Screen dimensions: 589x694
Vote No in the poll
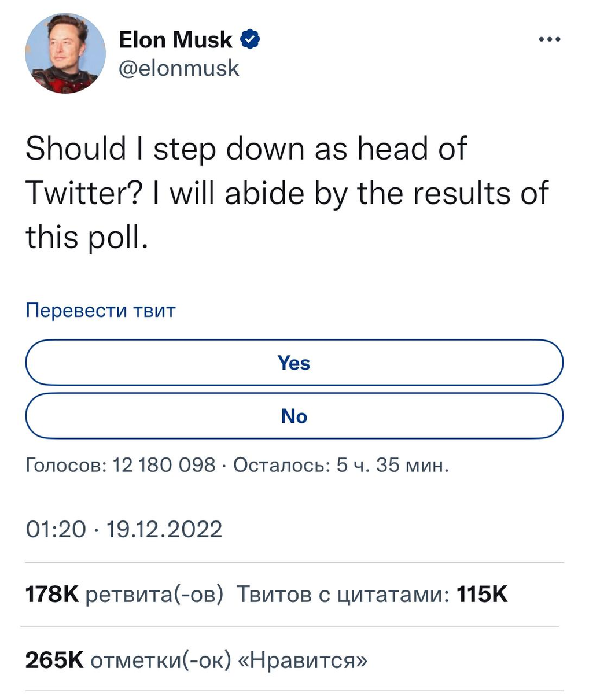click(294, 416)
